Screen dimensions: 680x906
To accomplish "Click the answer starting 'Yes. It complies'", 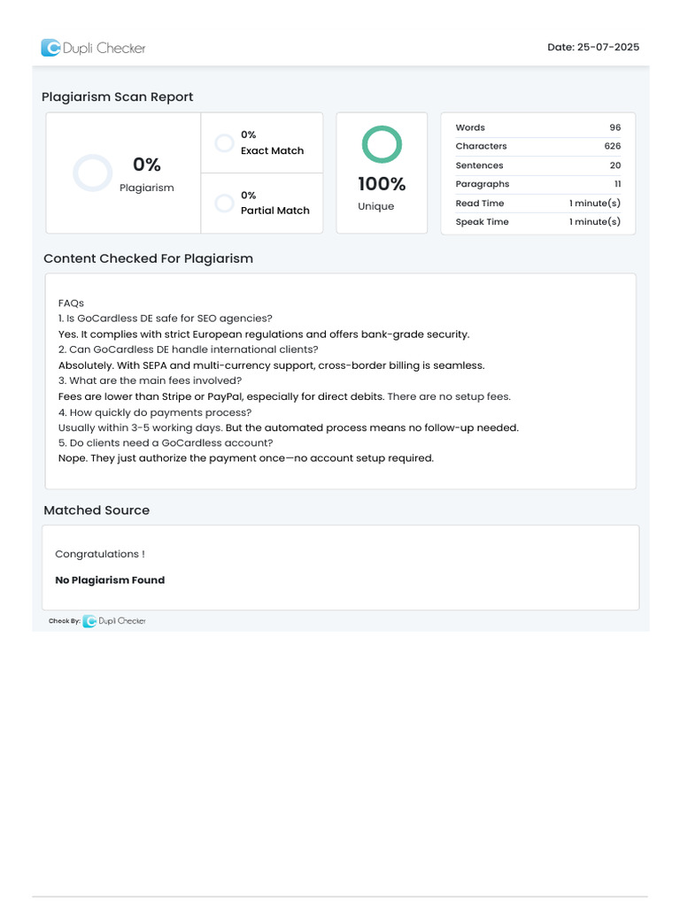I will [264, 334].
